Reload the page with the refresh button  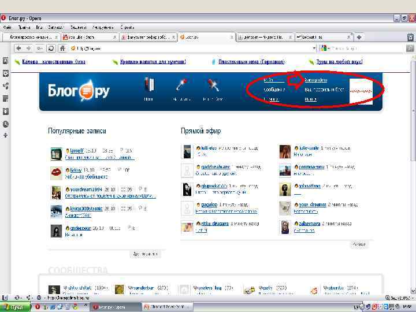51,49
